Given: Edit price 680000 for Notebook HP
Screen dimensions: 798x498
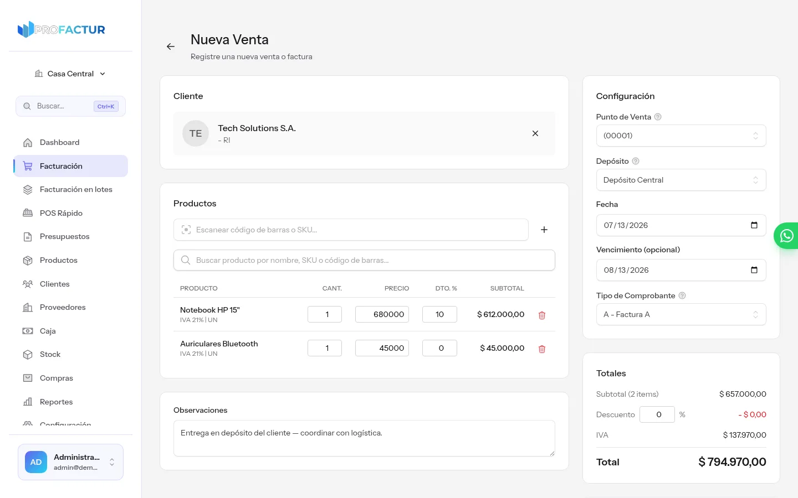Looking at the screenshot, I should pyautogui.click(x=382, y=314).
